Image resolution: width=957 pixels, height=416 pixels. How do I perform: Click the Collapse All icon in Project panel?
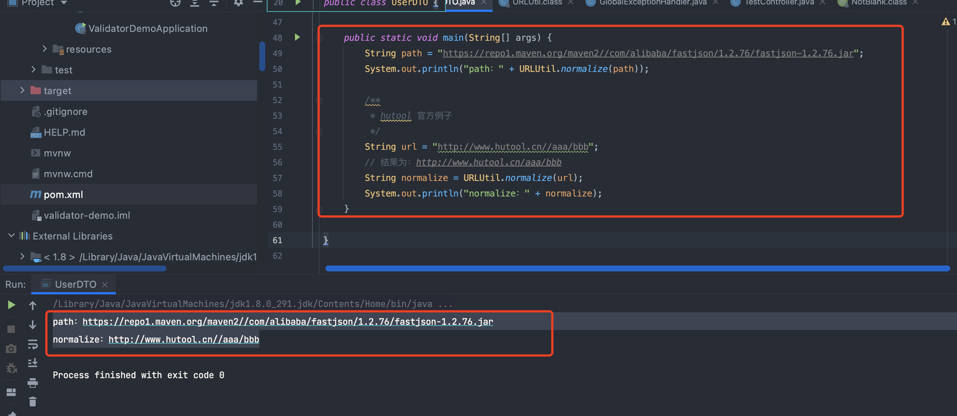[214, 3]
